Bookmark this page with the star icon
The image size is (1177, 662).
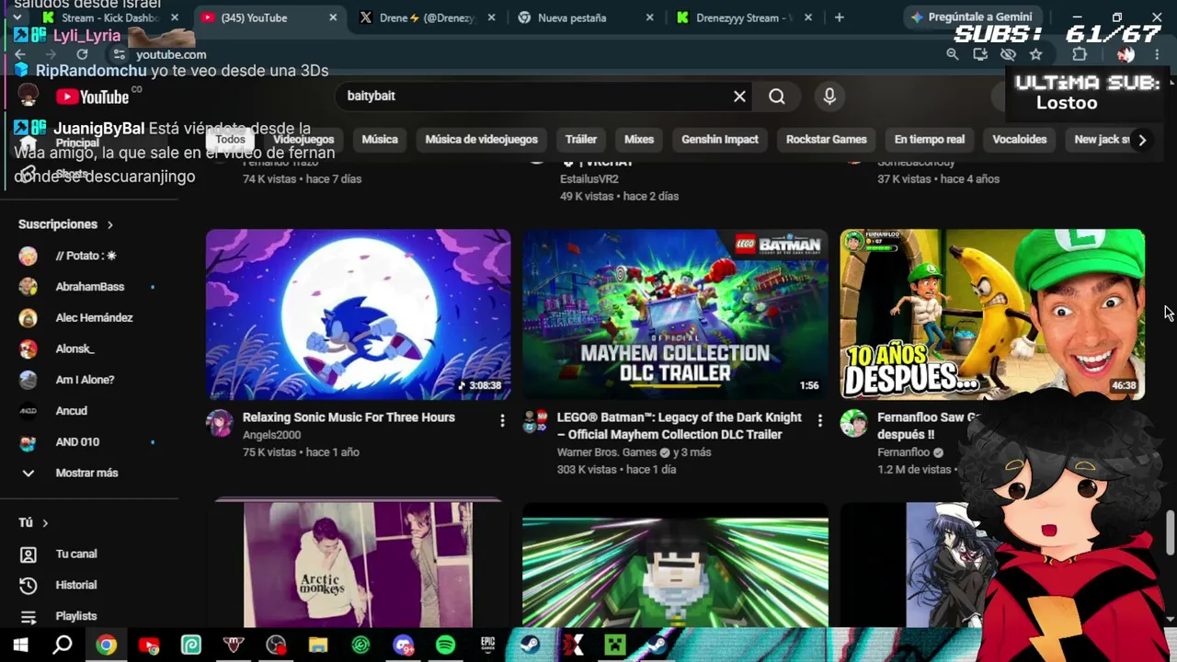coord(1036,54)
